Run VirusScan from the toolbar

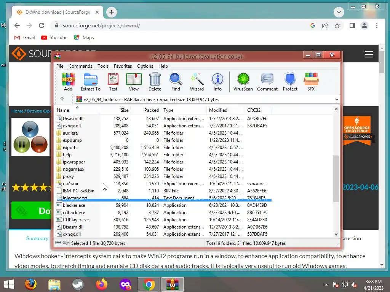(243, 82)
